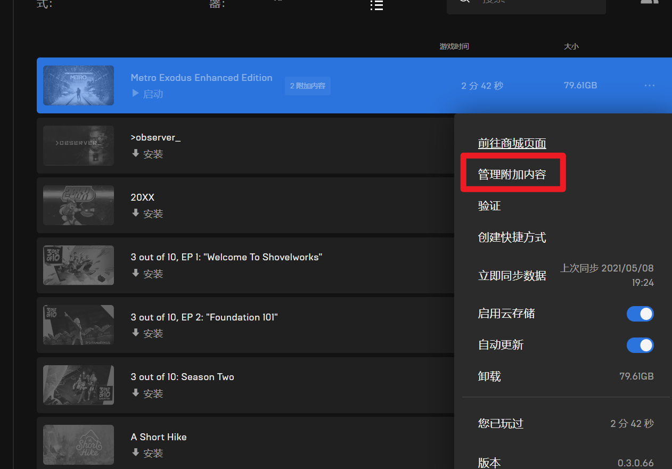Click the 2 分 42 秒 playtime in Metro row
The height and width of the screenshot is (469, 672).
click(x=482, y=86)
